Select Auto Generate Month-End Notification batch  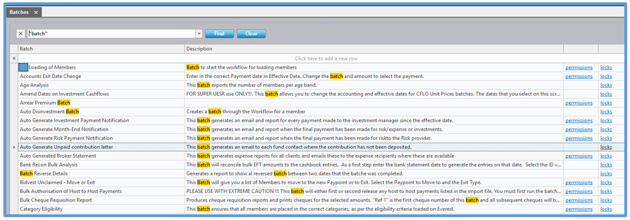tap(101, 129)
